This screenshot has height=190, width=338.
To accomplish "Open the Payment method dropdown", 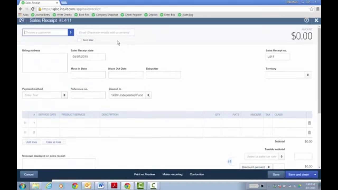I will coord(64,95).
